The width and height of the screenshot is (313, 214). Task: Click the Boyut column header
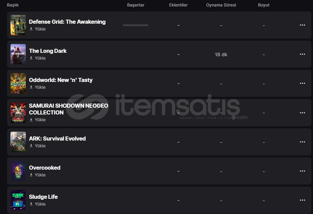click(x=264, y=5)
